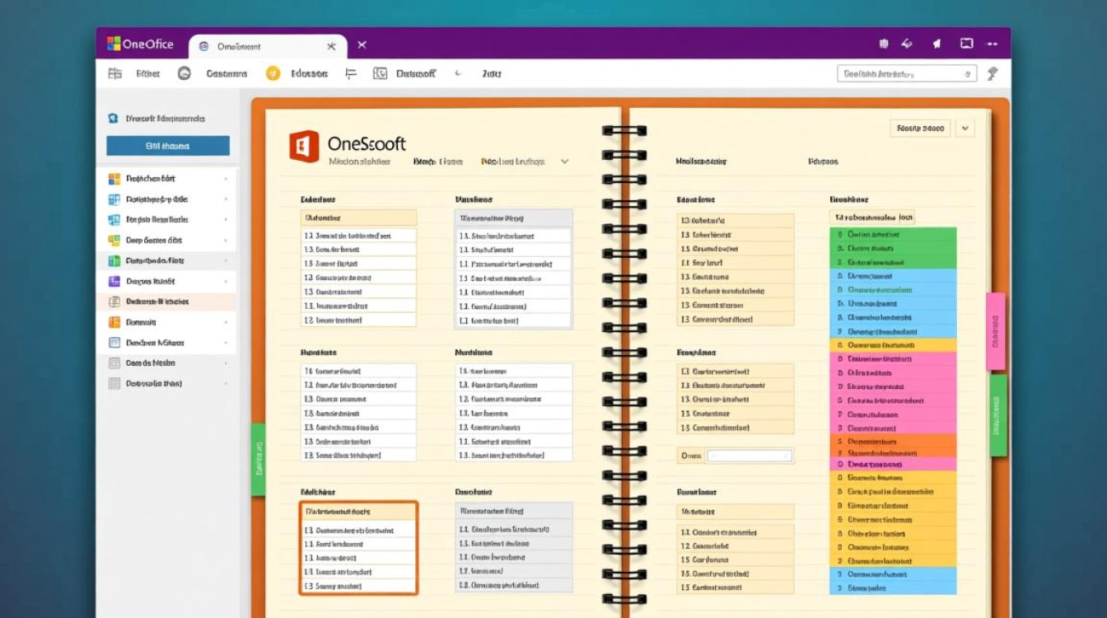Click the indented-lines icon in the toolbar
Screen dimensions: 1107x618
(x=351, y=73)
